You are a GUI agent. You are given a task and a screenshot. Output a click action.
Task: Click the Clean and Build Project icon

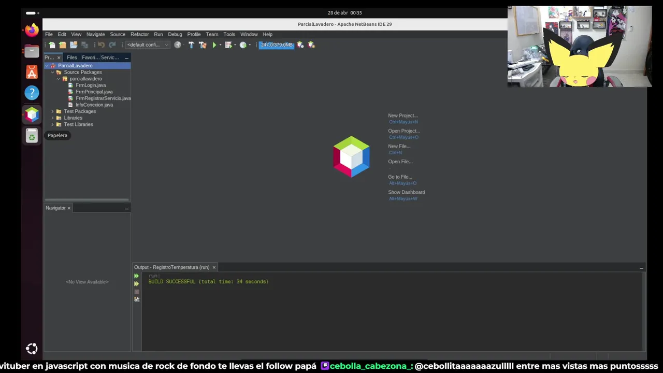point(203,45)
